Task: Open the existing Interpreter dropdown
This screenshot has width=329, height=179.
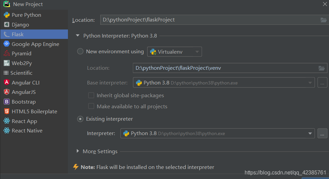Action: click(218, 133)
